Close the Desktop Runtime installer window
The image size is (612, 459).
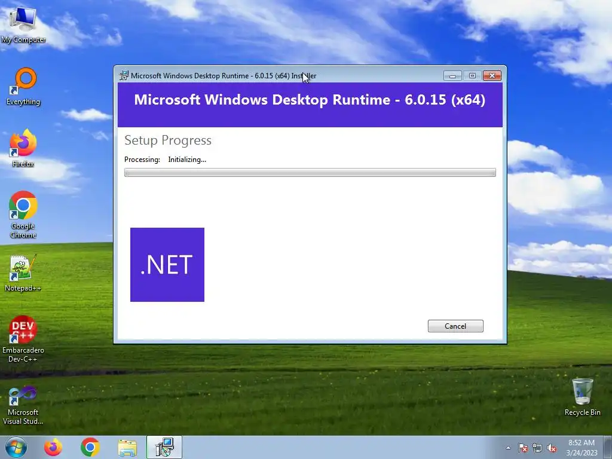492,75
